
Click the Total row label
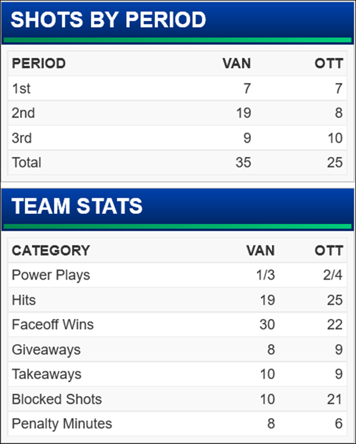pos(27,163)
